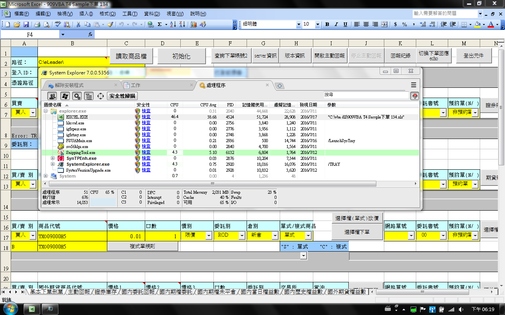Click the Format Painter brush icon
Image resolution: width=505 pixels, height=315 pixels.
110,24
